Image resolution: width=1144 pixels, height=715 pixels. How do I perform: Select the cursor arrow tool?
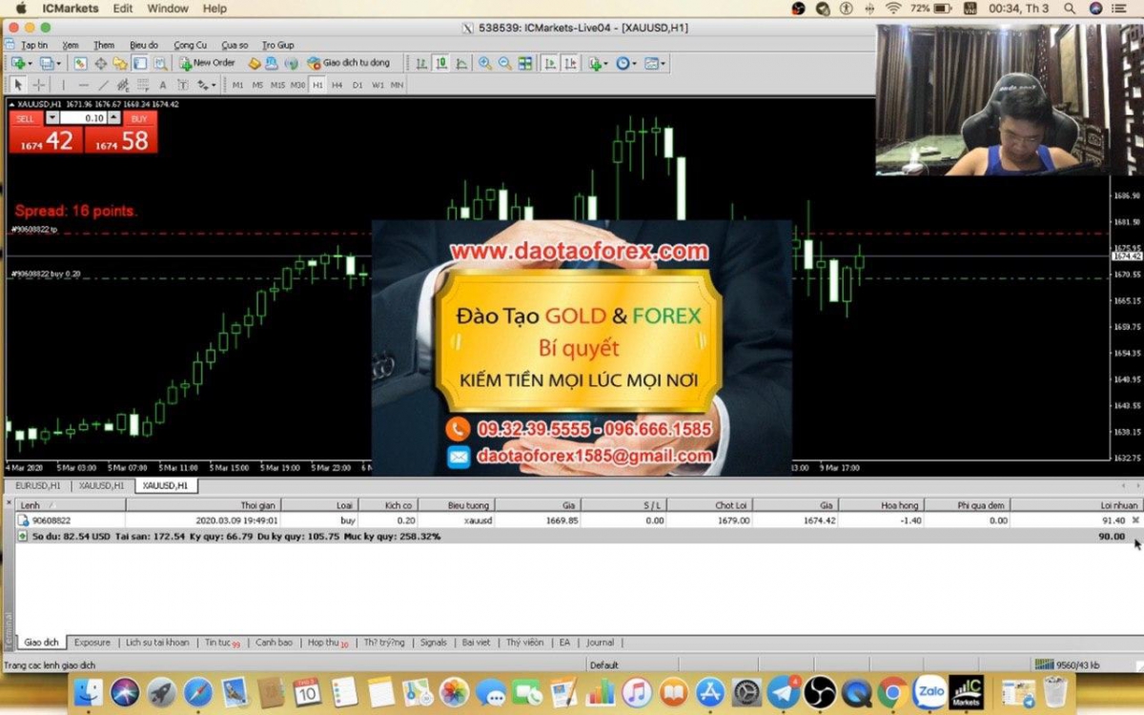tap(18, 85)
